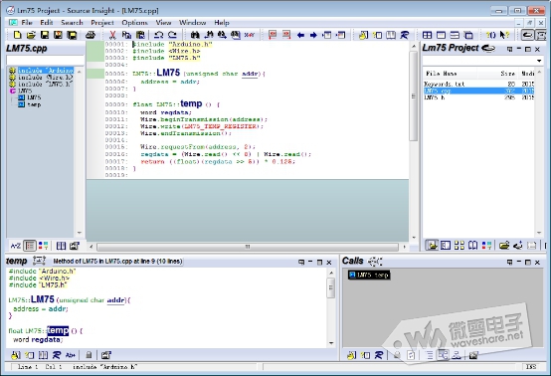Click the red search-and-replace xyz icon
The width and height of the screenshot is (551, 376).
pos(250,35)
